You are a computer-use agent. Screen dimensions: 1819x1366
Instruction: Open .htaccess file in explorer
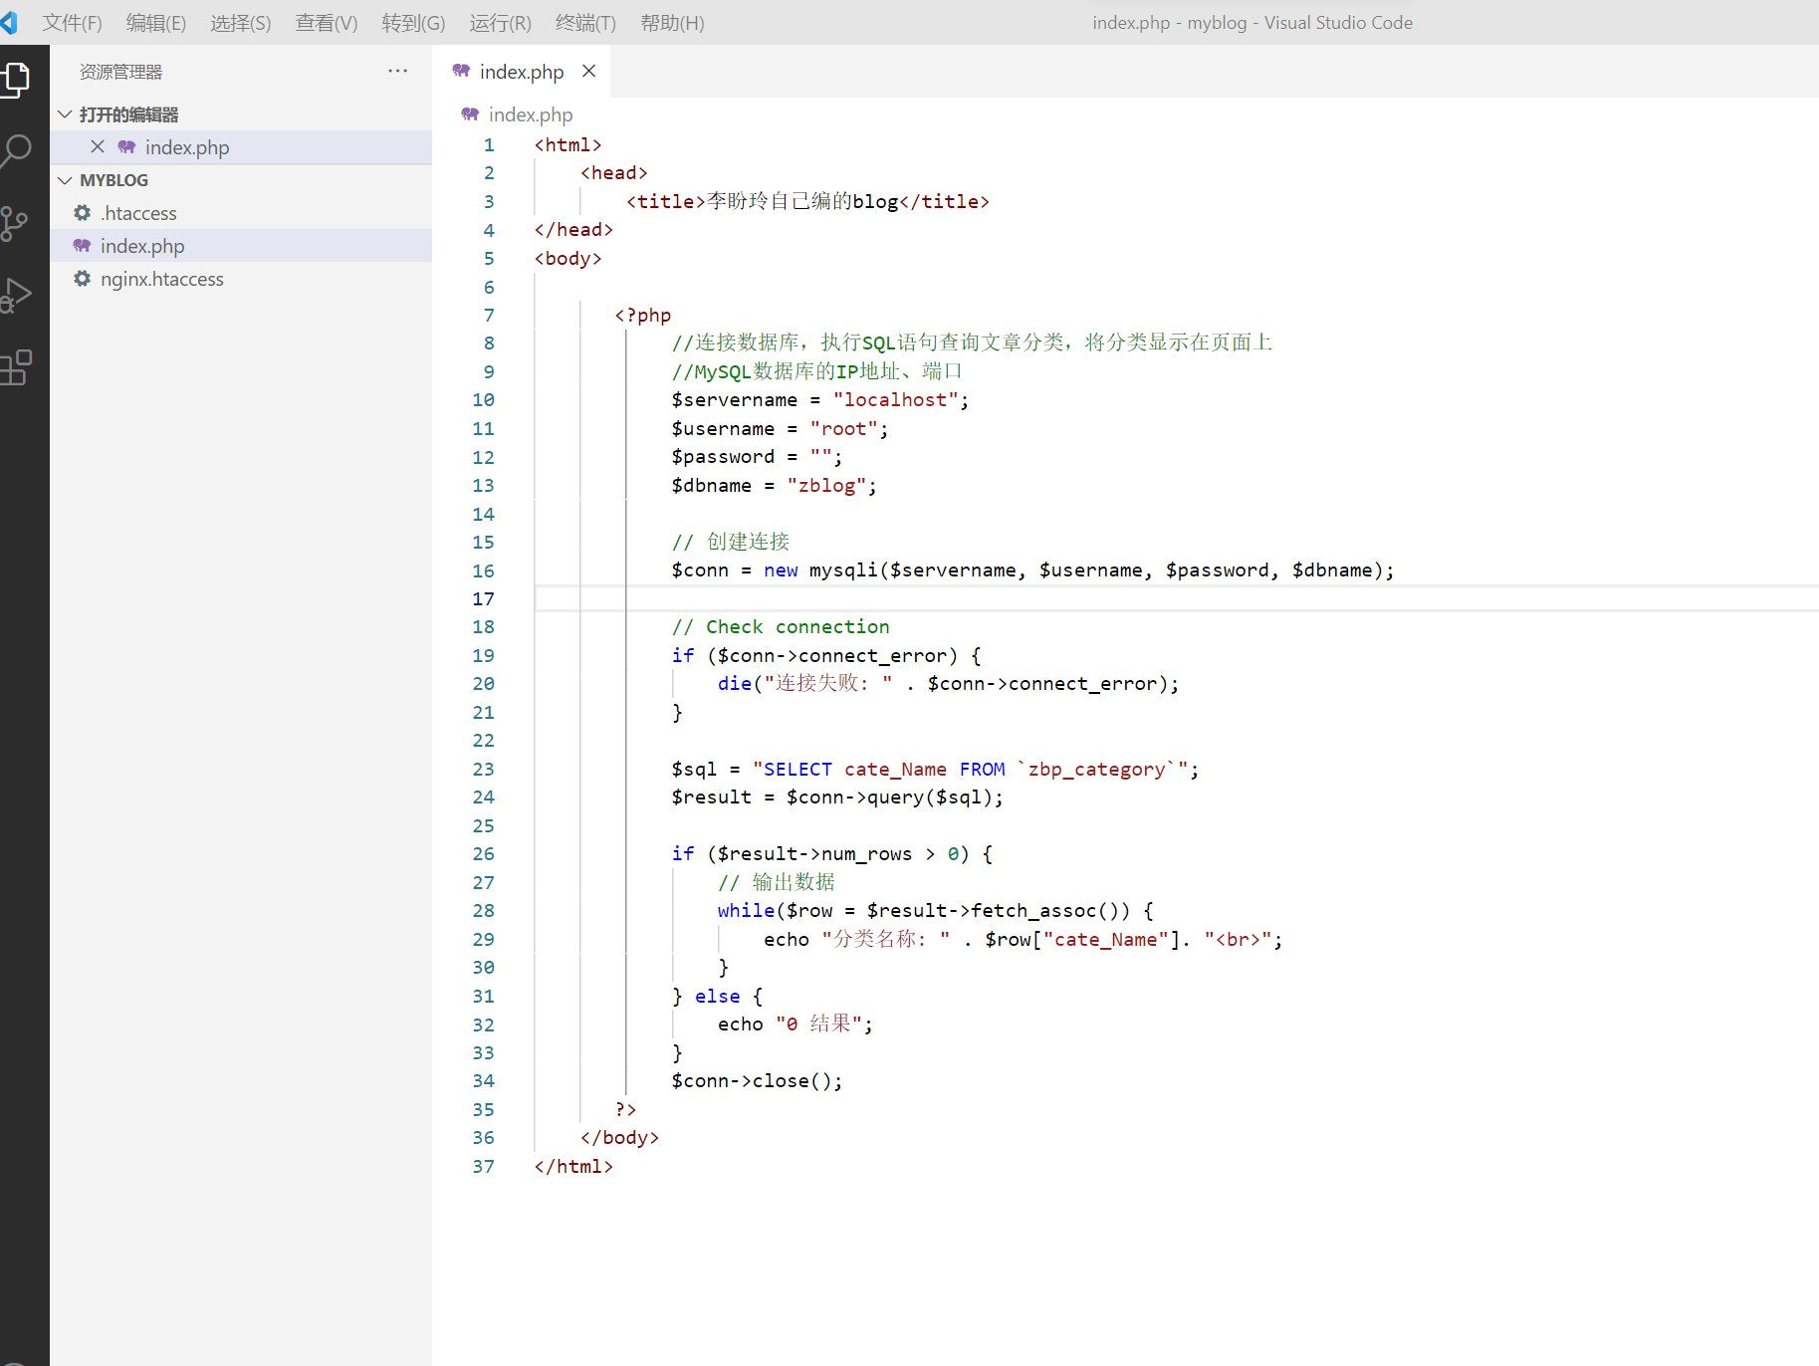click(x=241, y=212)
